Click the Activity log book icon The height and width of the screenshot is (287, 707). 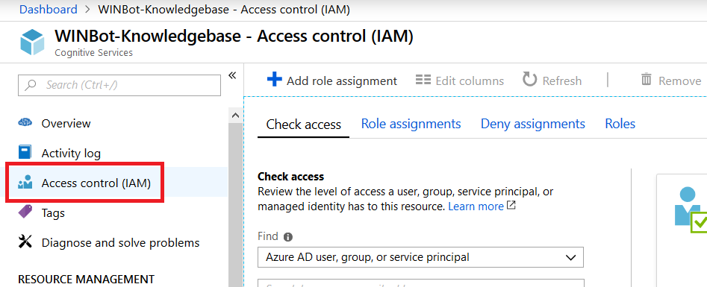click(x=25, y=152)
